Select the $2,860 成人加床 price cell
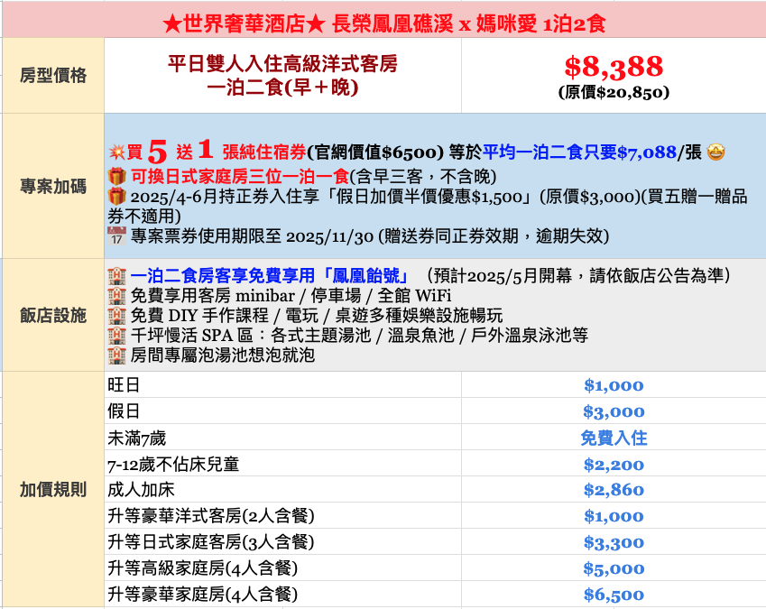This screenshot has height=609, width=766. click(x=614, y=491)
